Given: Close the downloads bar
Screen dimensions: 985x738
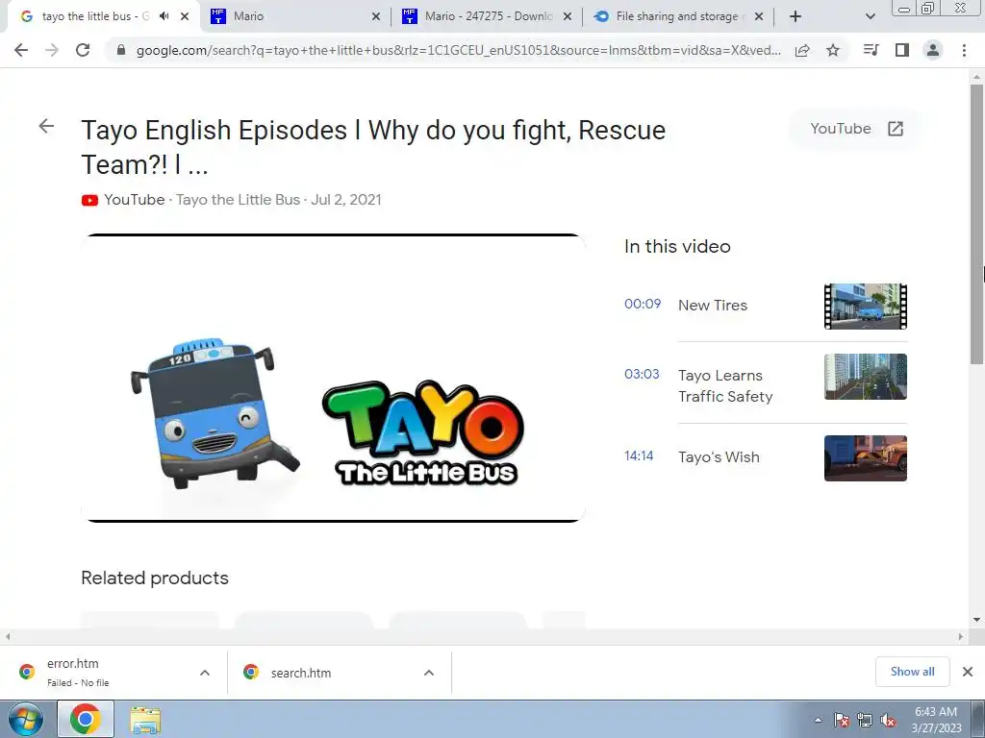Looking at the screenshot, I should [x=968, y=672].
